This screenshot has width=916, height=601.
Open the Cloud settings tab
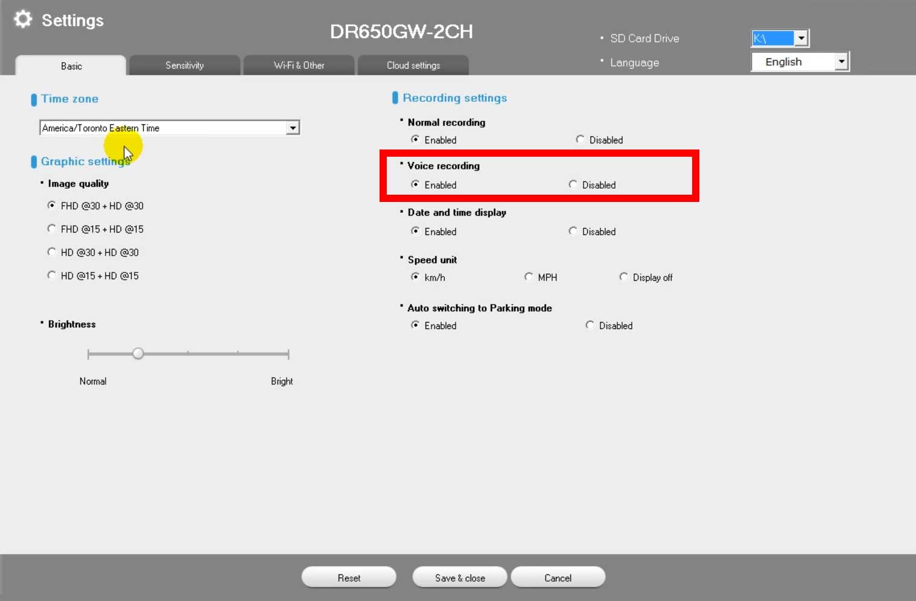coord(413,65)
